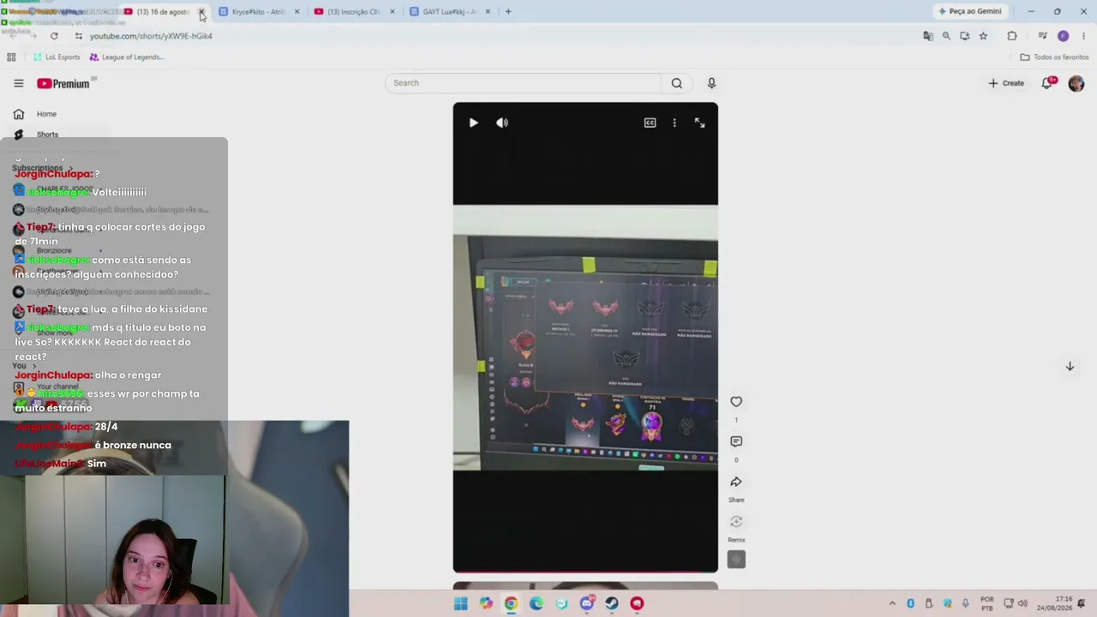
Task: Open the LoL Esports bookmark
Action: [57, 57]
